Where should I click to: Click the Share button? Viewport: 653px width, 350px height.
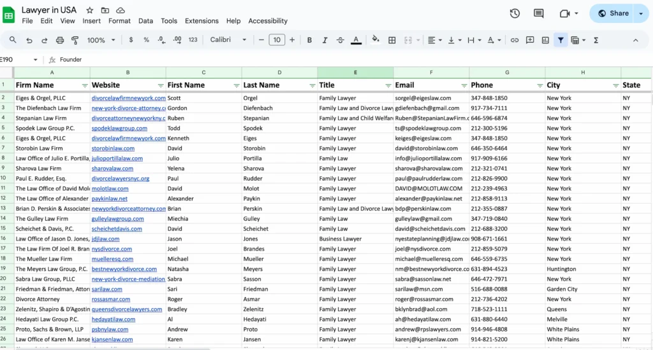click(613, 13)
